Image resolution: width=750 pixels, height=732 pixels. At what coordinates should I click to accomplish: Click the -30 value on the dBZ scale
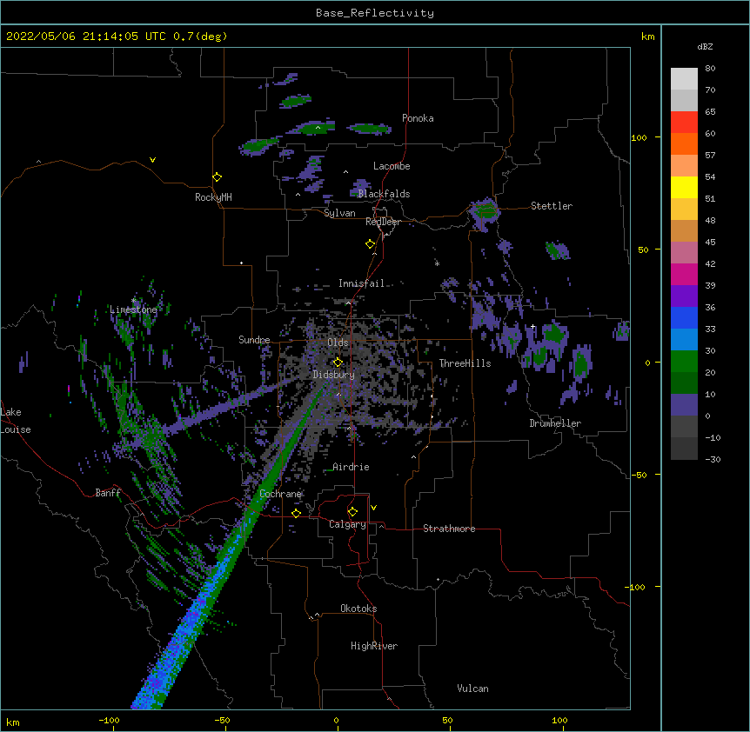pyautogui.click(x=713, y=460)
